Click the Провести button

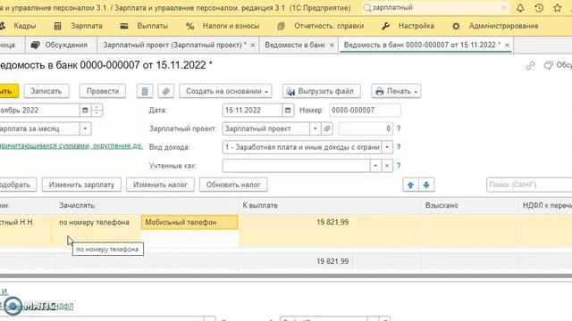pos(103,91)
